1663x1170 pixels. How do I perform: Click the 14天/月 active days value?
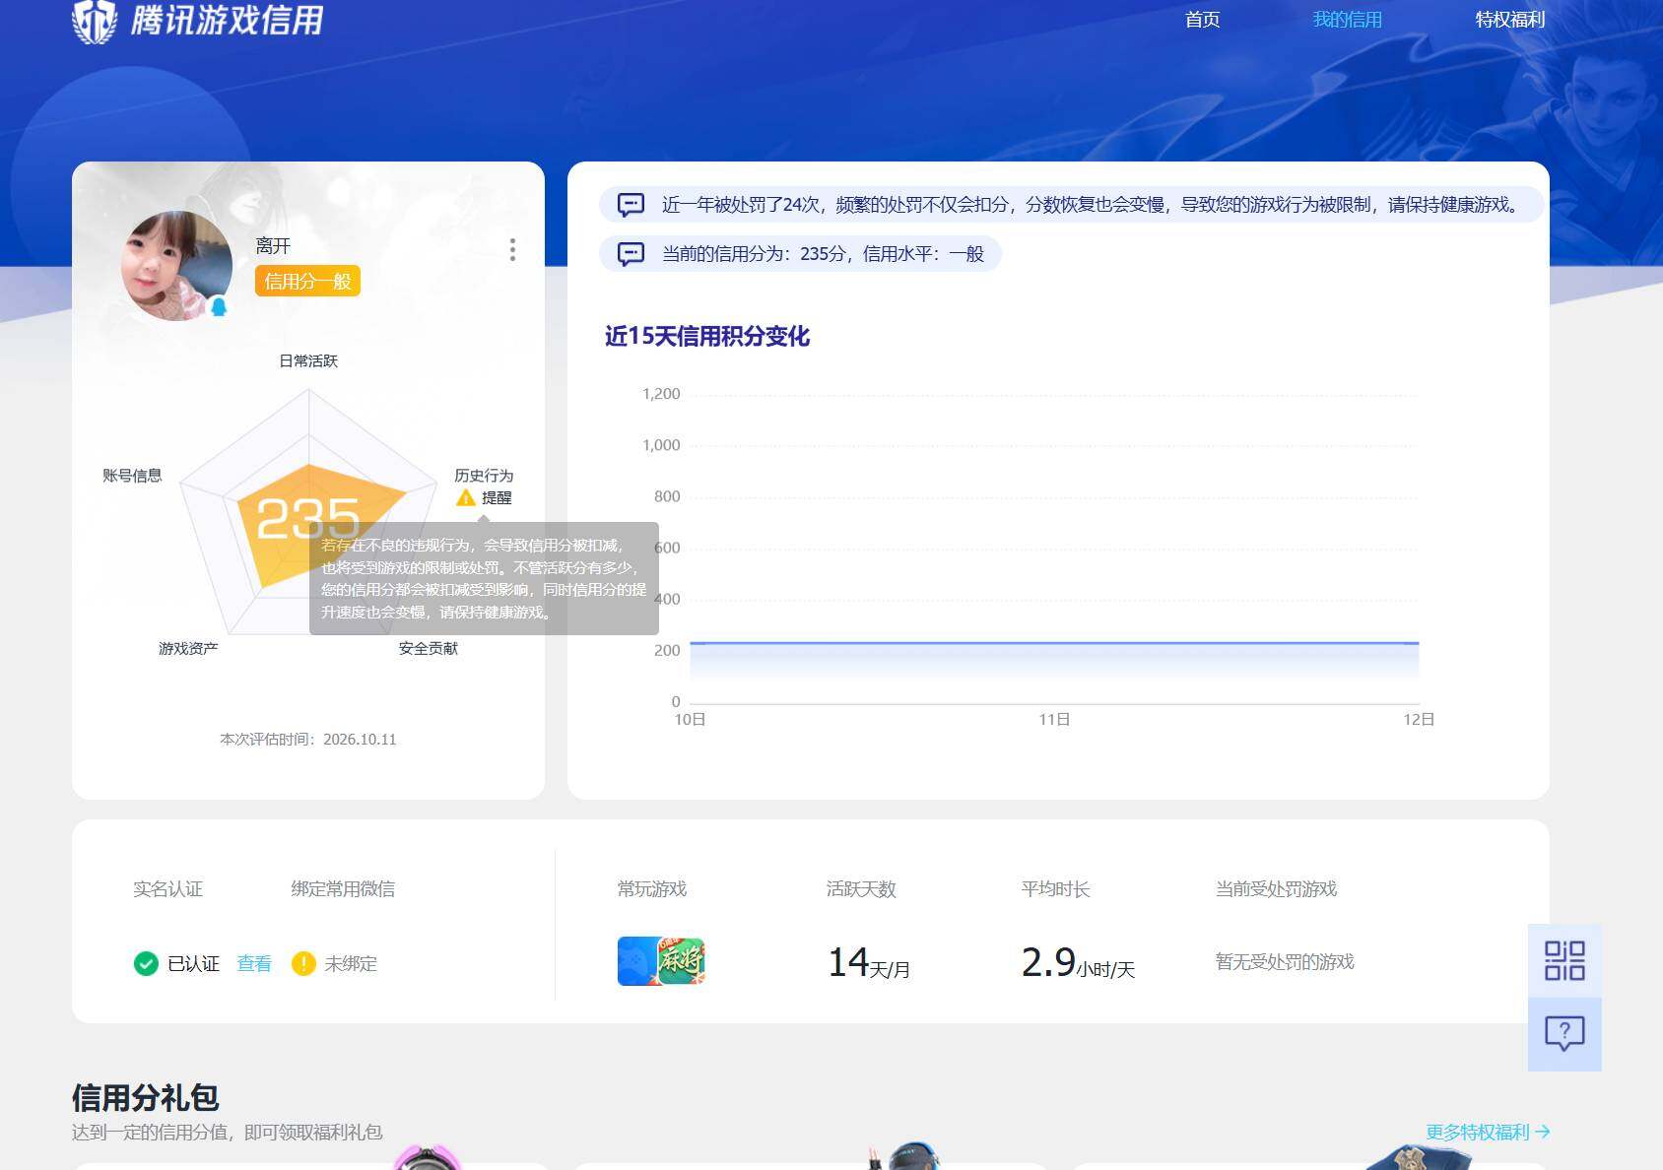(869, 963)
